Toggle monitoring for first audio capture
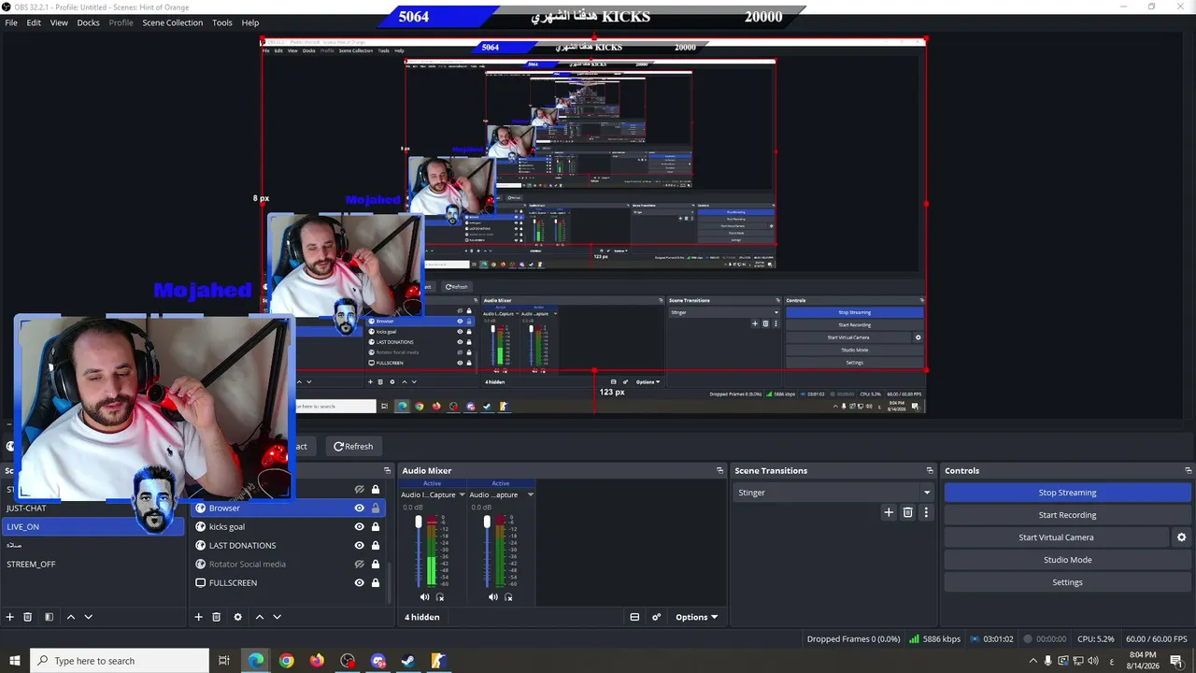The height and width of the screenshot is (673, 1196). (440, 597)
